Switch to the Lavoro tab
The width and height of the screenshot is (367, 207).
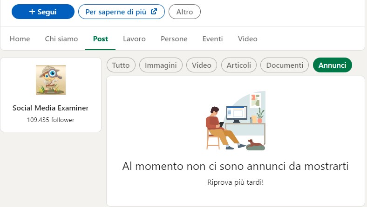tap(134, 39)
